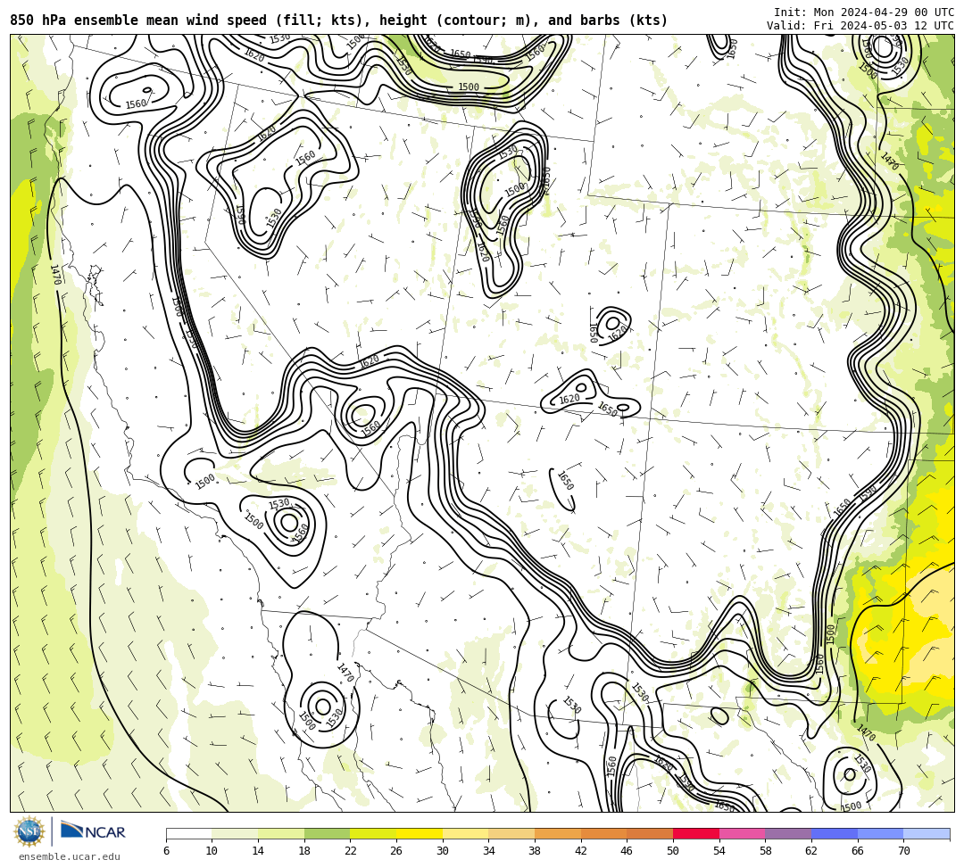Click the light blue 66-70 kts swatch
The width and height of the screenshot is (964, 868).
(880, 833)
